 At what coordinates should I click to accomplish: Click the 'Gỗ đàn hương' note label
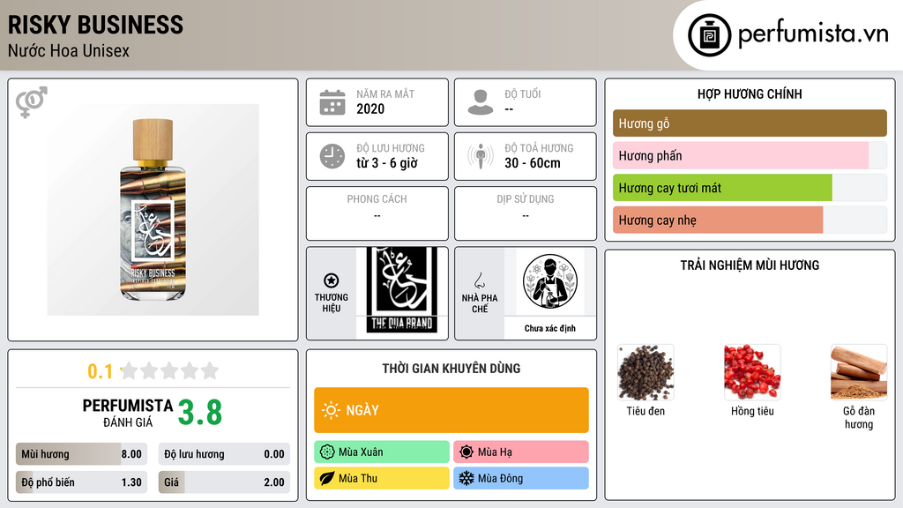(x=859, y=417)
